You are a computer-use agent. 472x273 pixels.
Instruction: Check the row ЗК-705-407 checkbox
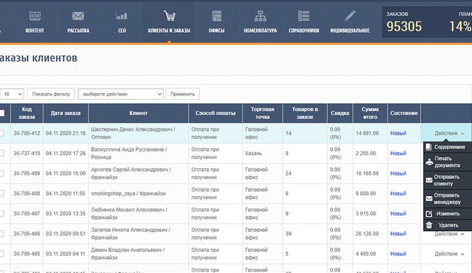click(x=2, y=213)
